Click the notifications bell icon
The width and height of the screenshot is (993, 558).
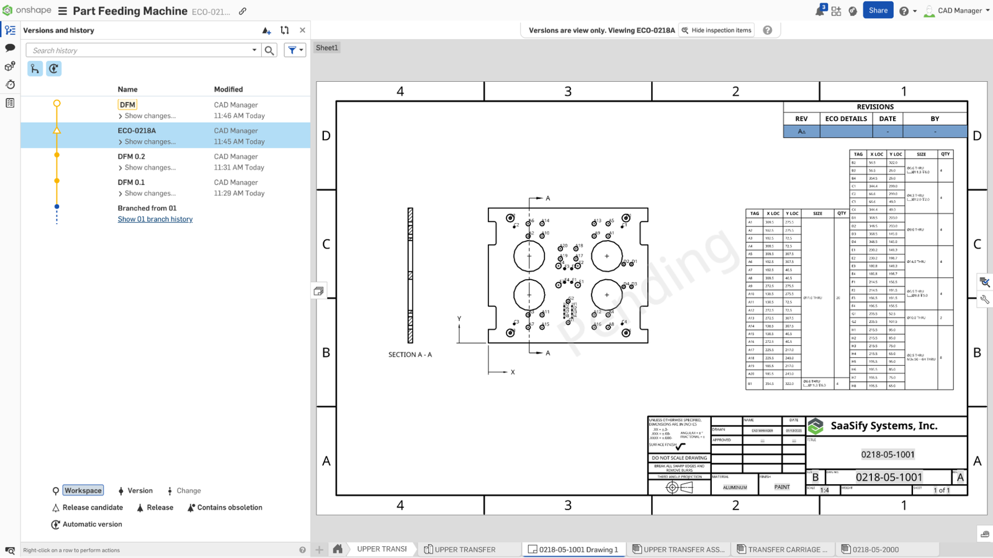[x=819, y=10]
